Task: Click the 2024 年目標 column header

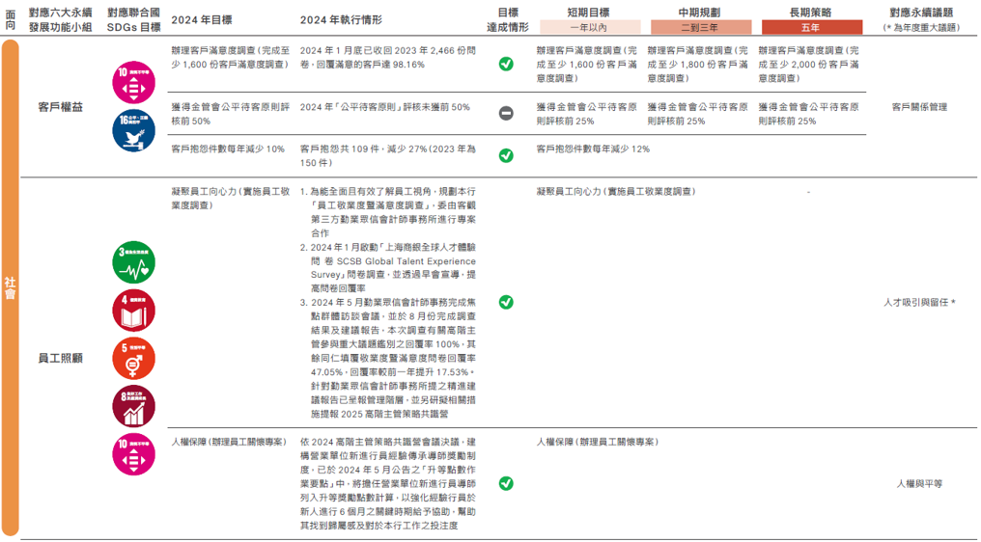Action: pyautogui.click(x=202, y=20)
